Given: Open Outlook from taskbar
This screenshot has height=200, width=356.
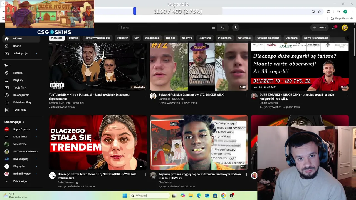Looking at the screenshot, I should point(207,196).
